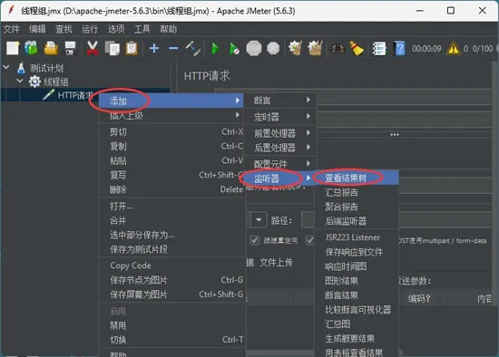Click the blue plus Expand All icon

[154, 48]
